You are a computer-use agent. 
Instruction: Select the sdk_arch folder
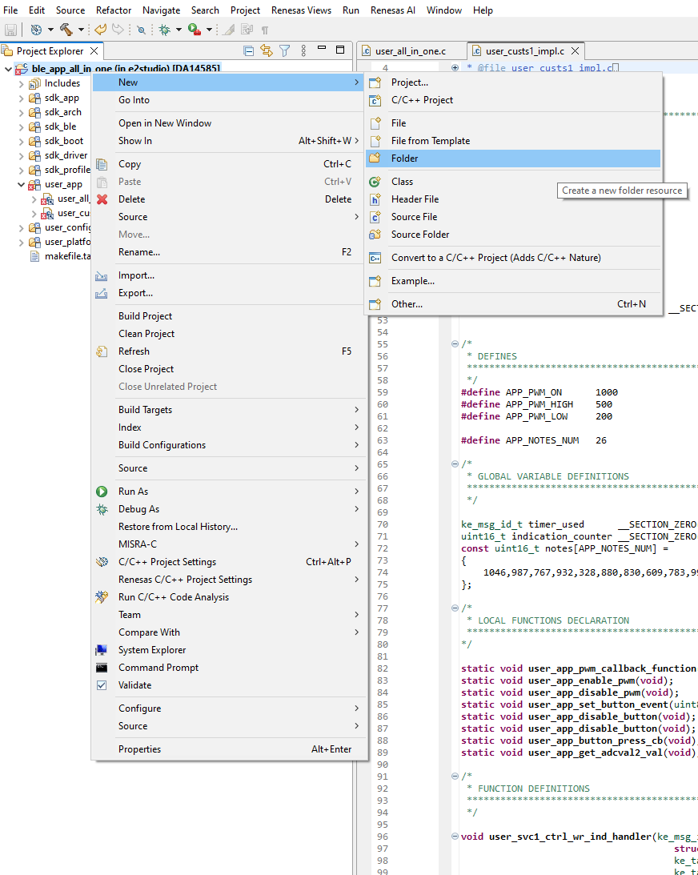point(63,112)
